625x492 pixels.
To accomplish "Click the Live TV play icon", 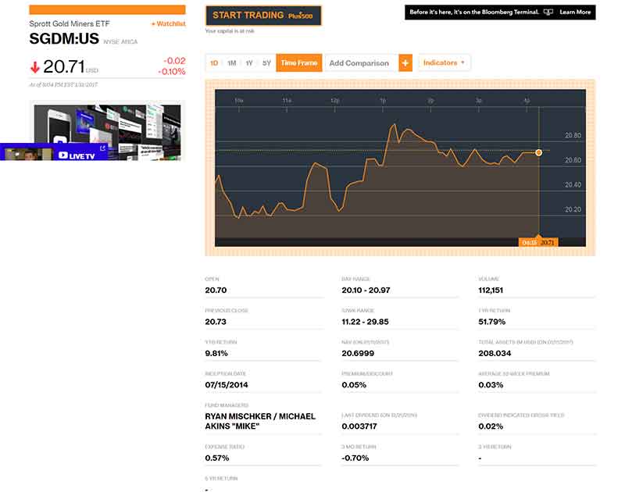I will pyautogui.click(x=63, y=155).
